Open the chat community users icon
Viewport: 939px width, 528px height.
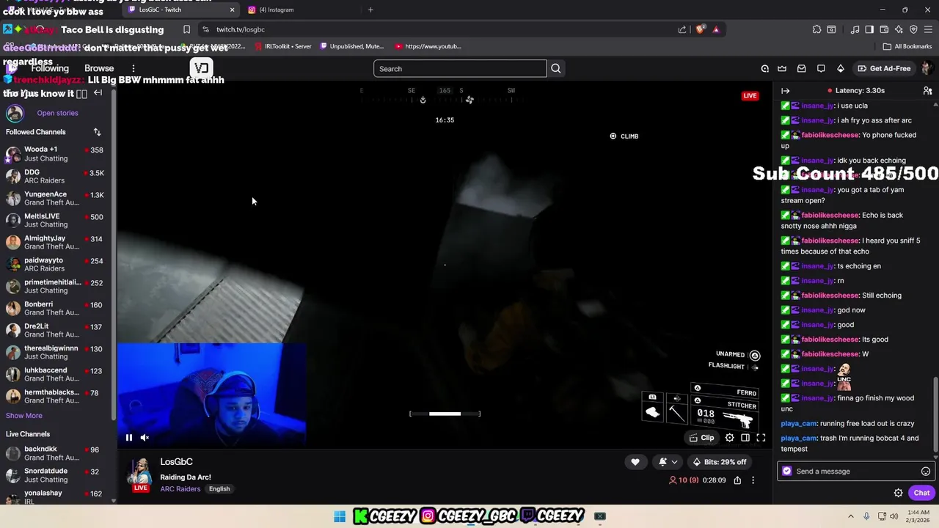927,90
